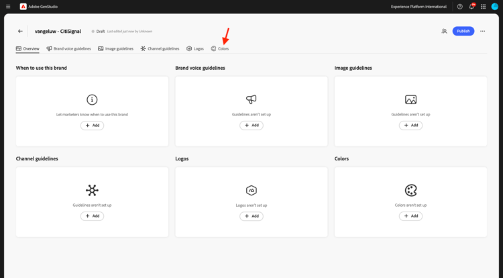
Task: Add Channel guidelines
Action: [x=92, y=216]
